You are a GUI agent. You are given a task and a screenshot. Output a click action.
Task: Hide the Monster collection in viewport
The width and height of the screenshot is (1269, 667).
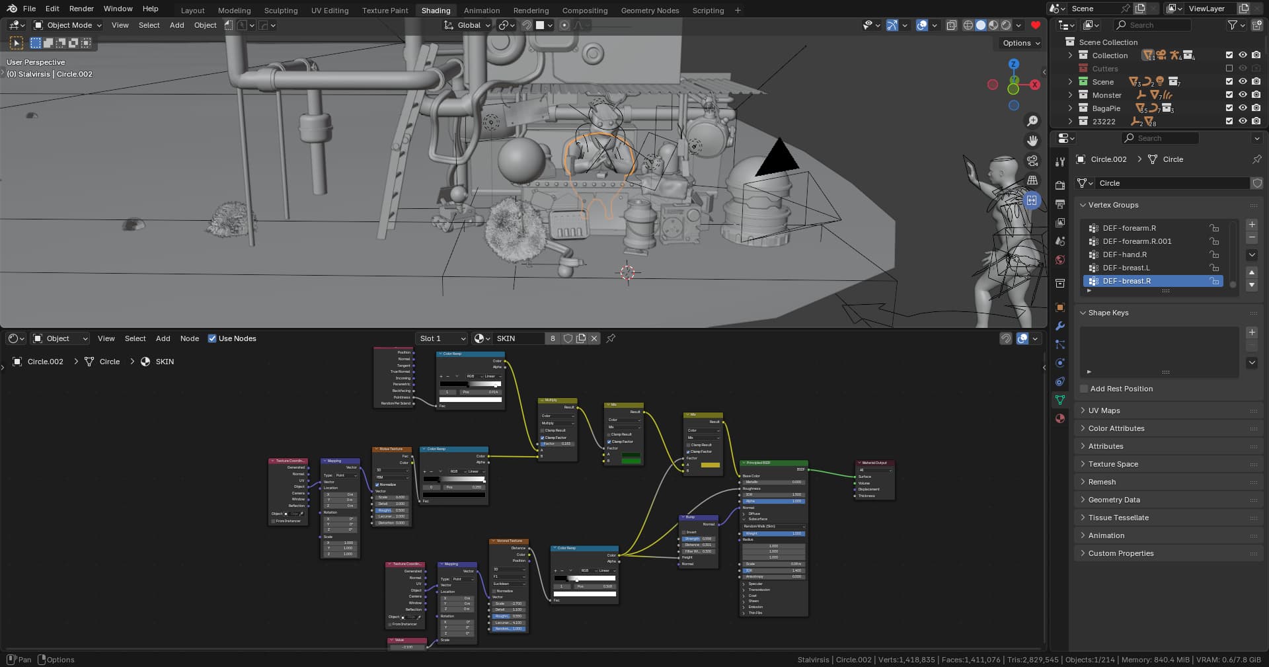pos(1243,95)
